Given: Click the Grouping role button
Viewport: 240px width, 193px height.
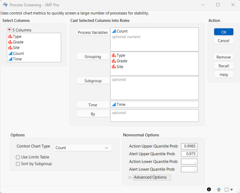Looking at the screenshot, I should coord(93,56).
